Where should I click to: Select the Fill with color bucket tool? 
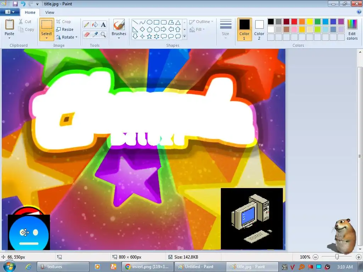(x=95, y=24)
